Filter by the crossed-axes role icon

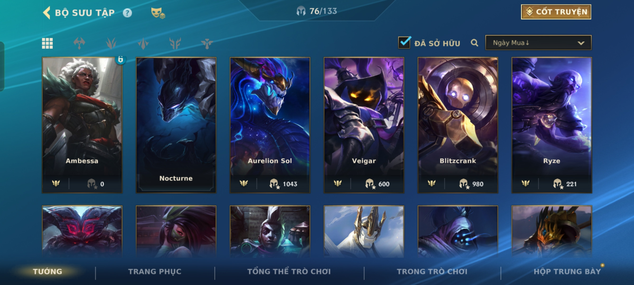tap(79, 43)
